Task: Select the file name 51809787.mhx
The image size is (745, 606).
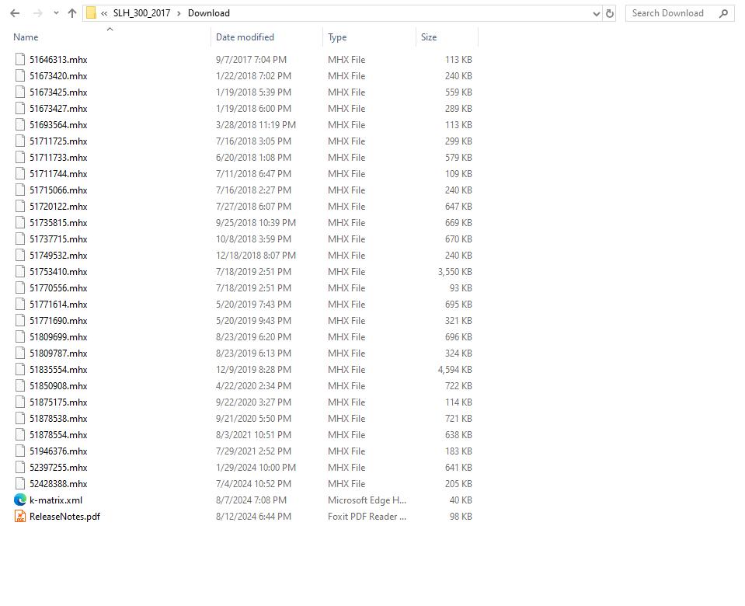Action: 58,353
